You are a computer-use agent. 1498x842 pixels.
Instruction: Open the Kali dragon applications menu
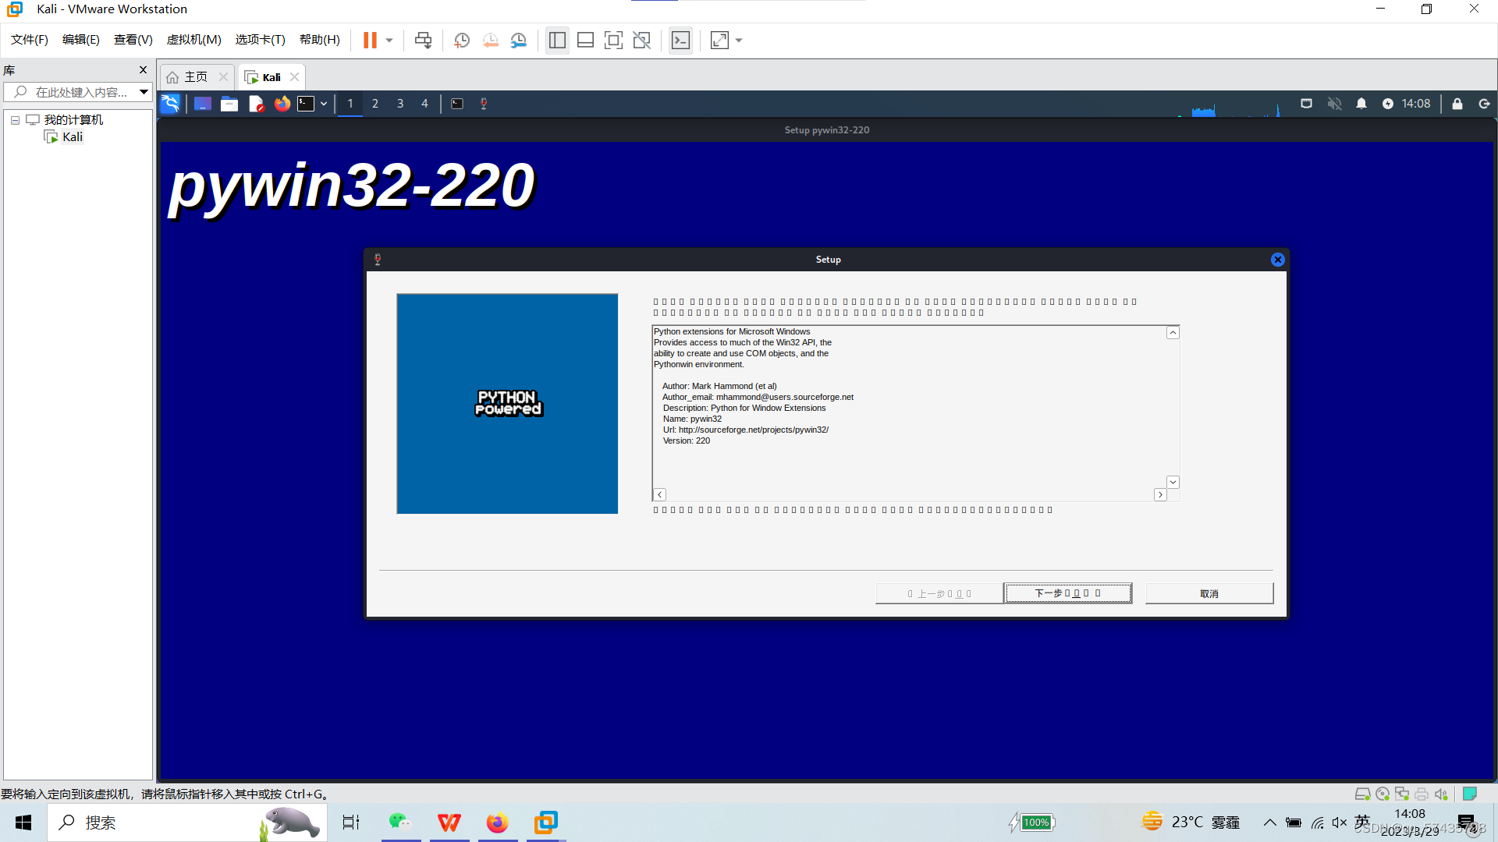[x=170, y=104]
